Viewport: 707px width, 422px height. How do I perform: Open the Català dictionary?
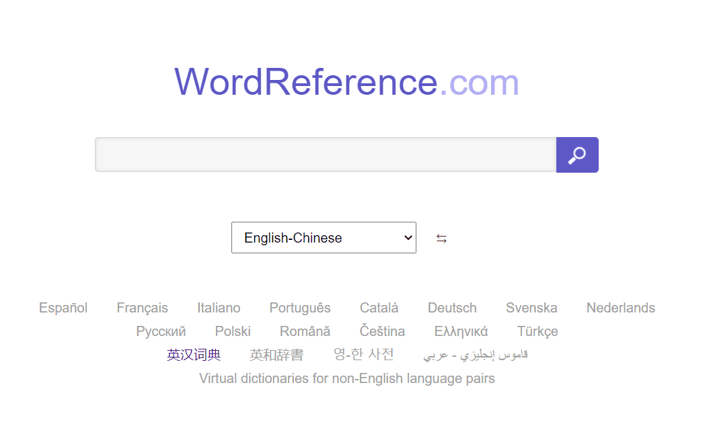click(379, 308)
